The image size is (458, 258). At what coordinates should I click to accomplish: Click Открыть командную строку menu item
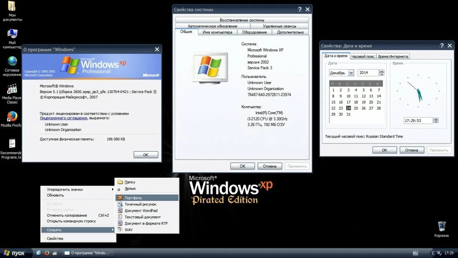[x=78, y=221]
